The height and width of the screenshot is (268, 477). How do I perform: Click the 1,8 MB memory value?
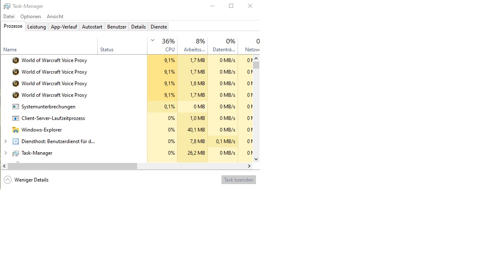point(197,83)
